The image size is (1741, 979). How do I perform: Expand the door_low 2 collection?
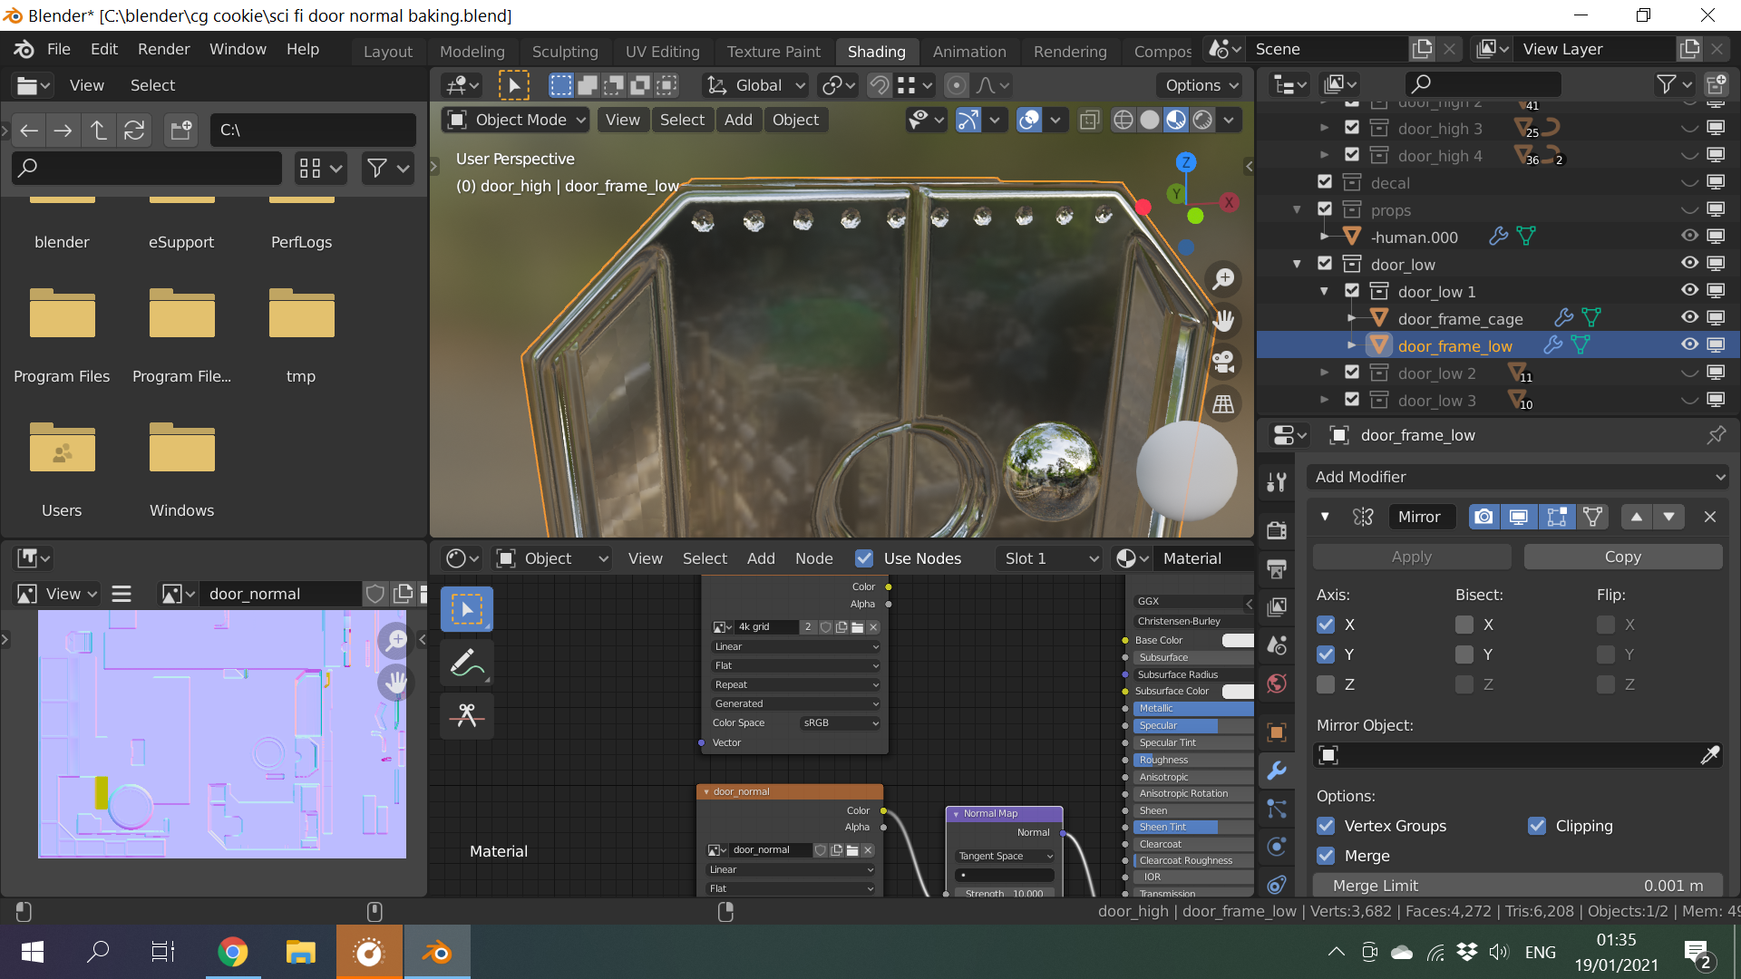pos(1325,373)
